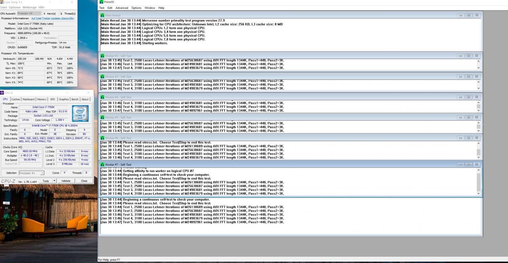Click the Validate button in CPU-Z
This screenshot has height=263, width=508.
click(x=66, y=181)
